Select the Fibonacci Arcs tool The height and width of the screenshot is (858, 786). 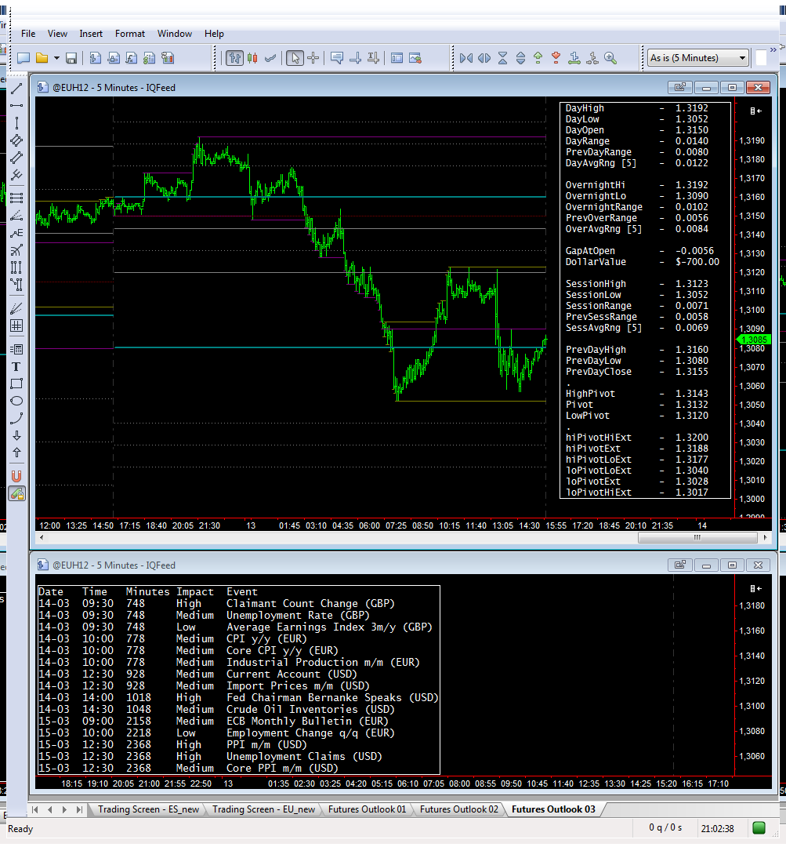16,250
